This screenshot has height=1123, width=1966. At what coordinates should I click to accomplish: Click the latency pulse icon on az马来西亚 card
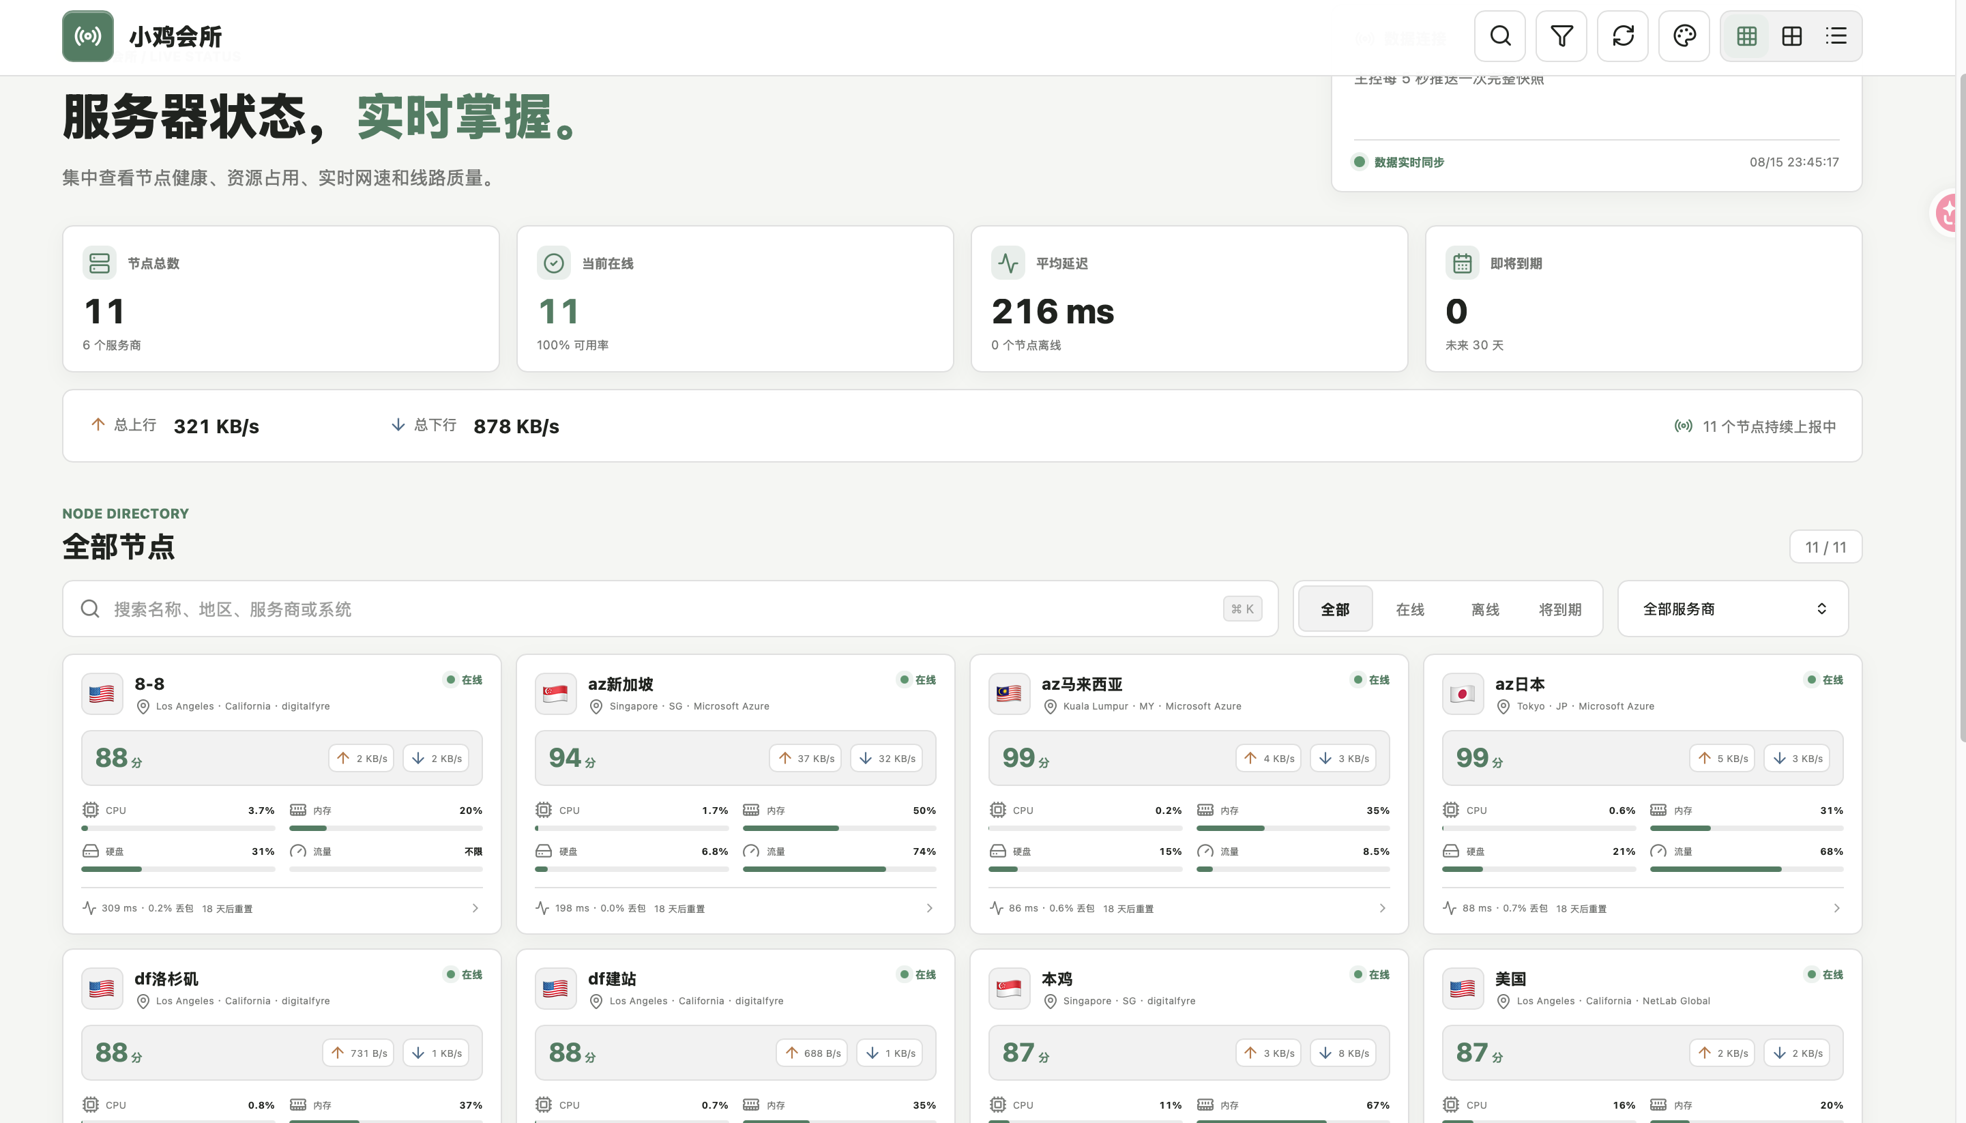(x=997, y=908)
